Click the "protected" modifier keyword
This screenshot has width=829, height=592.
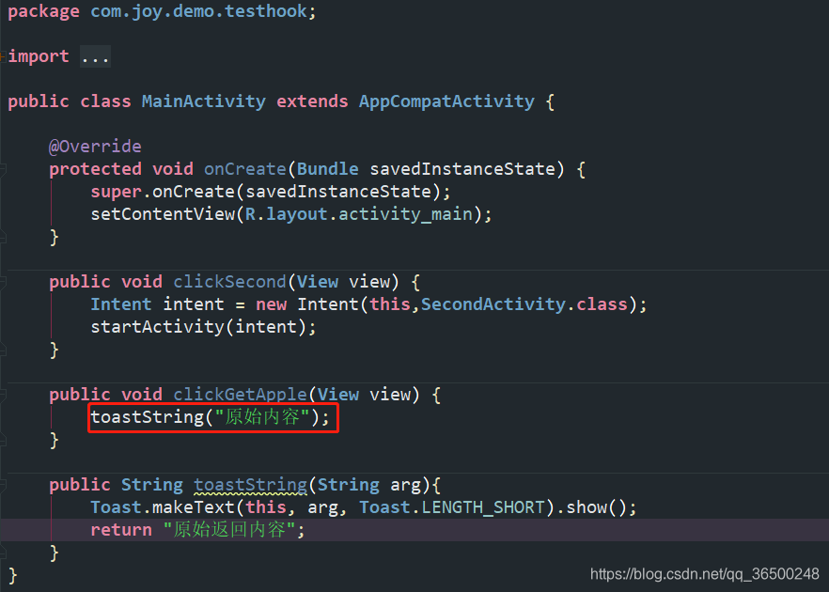[95, 169]
